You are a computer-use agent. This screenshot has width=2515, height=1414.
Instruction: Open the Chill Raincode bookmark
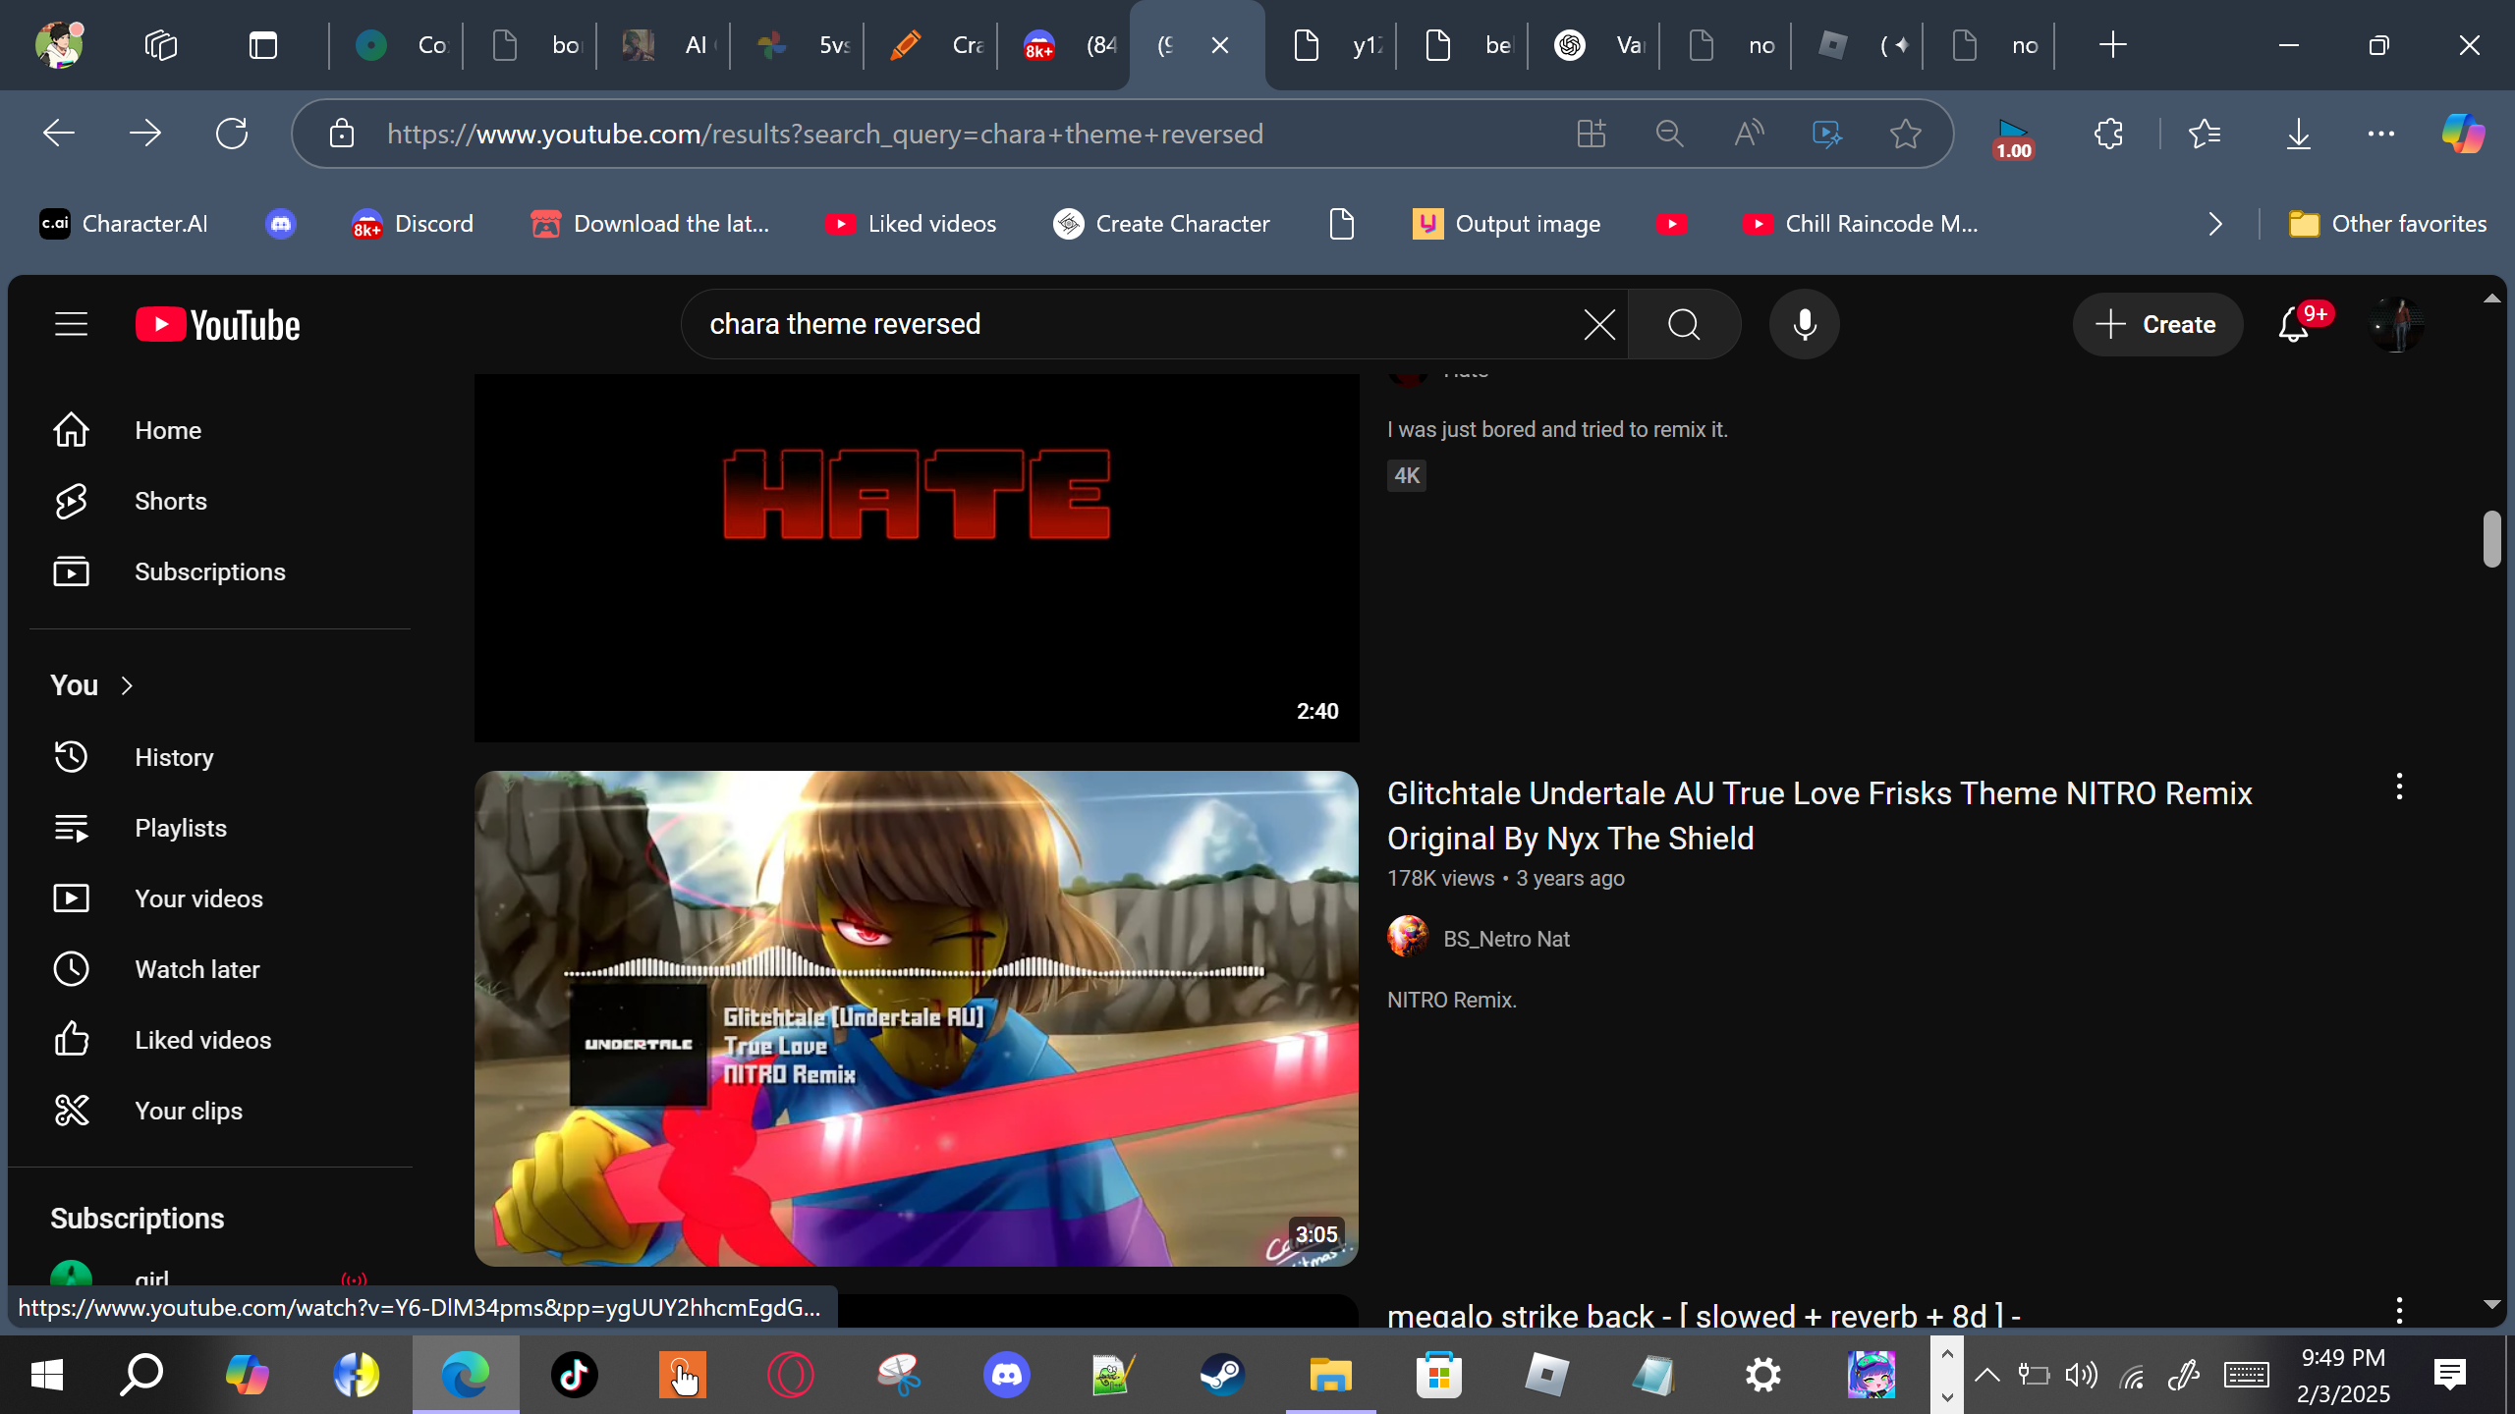click(1860, 224)
